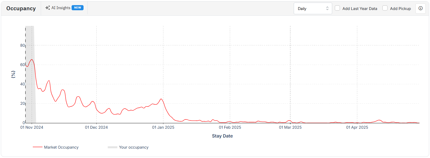Click the 01 Feb 2025 axis label
This screenshot has width=430, height=158.
pyautogui.click(x=230, y=127)
